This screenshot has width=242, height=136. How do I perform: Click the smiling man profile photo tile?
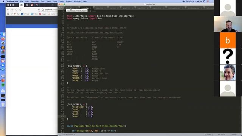228,72
